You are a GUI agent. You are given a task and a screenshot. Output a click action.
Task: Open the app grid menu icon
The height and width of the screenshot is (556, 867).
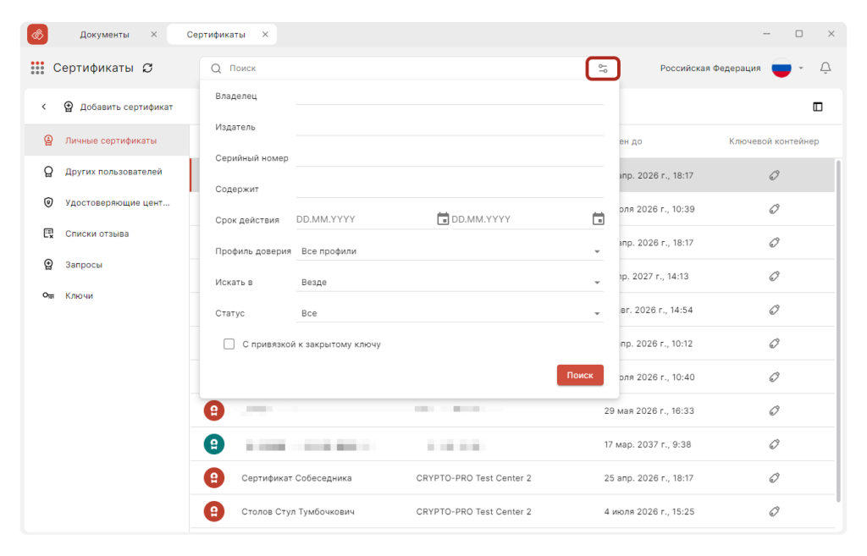tap(37, 68)
